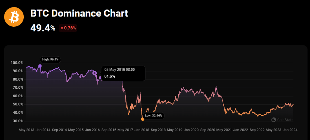The width and height of the screenshot is (310, 140).
Task: Click the Sep 2020 x-axis label
Action: (207, 130)
